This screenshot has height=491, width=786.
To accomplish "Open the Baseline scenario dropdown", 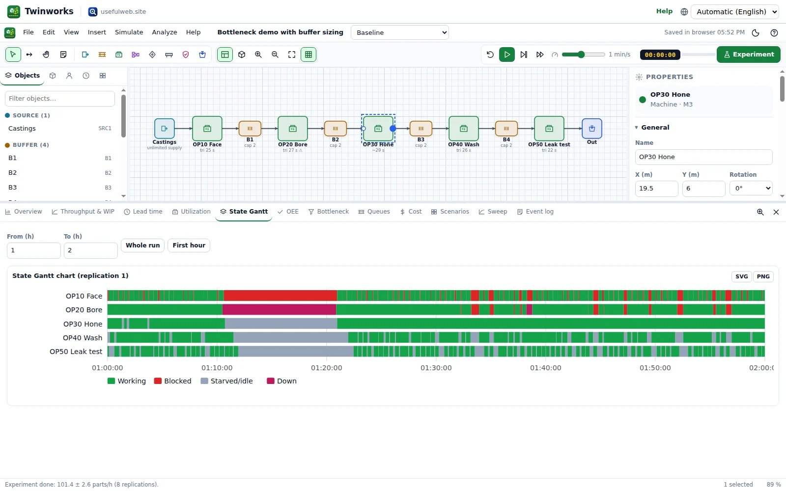I will point(400,32).
